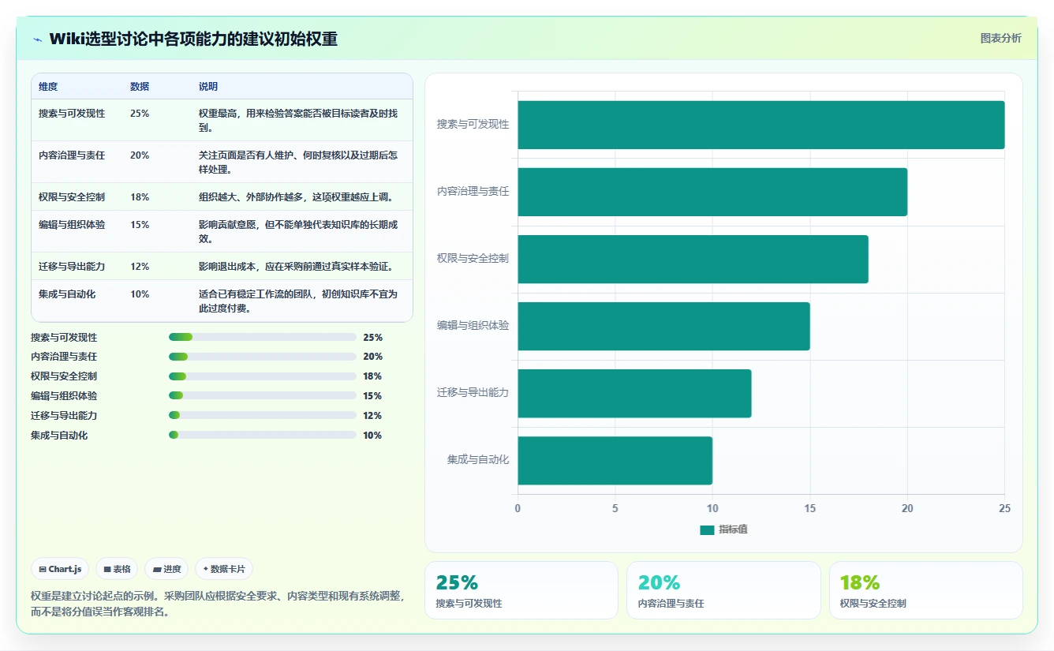Click the 12% progress bar for 迁移与导出能力
1054x651 pixels.
[x=263, y=415]
